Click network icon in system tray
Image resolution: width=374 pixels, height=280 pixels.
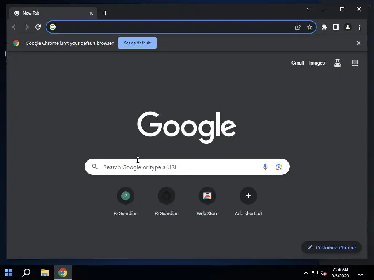coord(315,273)
